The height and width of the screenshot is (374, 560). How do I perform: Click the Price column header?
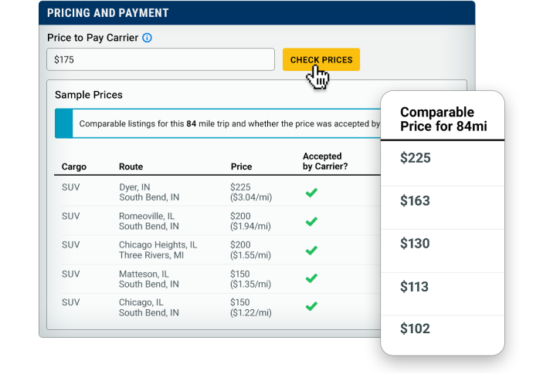(241, 167)
